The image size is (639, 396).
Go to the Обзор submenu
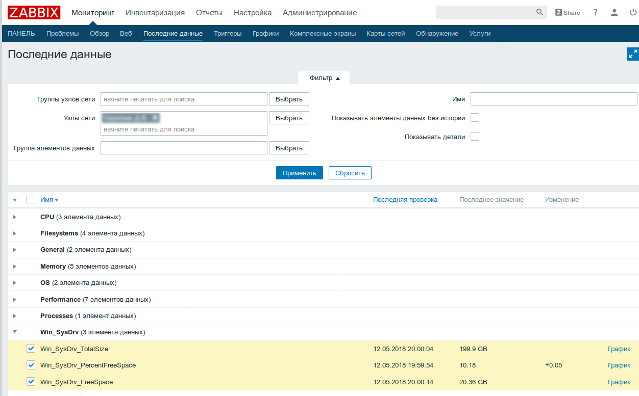pyautogui.click(x=100, y=34)
